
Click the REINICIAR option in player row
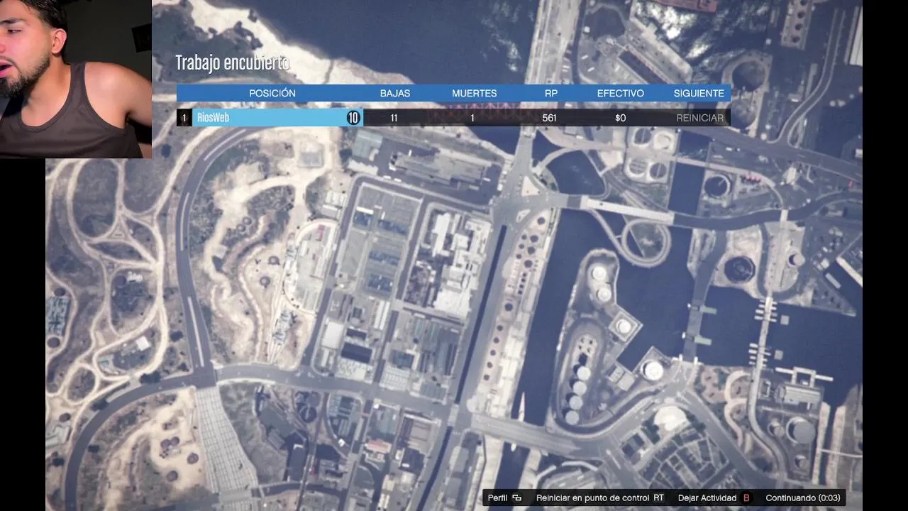699,118
